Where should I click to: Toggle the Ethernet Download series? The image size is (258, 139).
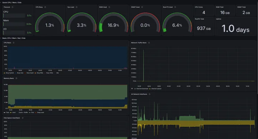tap(142, 88)
